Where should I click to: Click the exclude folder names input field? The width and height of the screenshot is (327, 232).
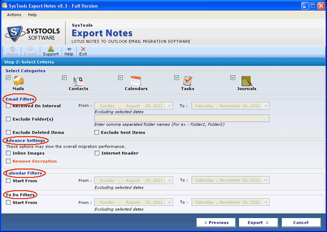coord(182,118)
